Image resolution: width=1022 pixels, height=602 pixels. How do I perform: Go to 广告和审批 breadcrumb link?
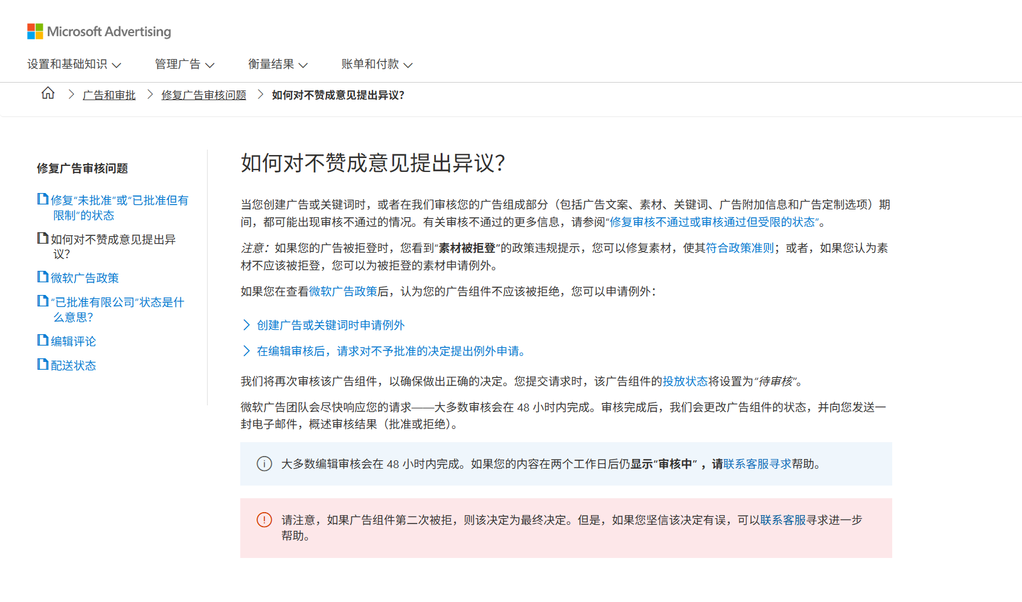[x=109, y=95]
